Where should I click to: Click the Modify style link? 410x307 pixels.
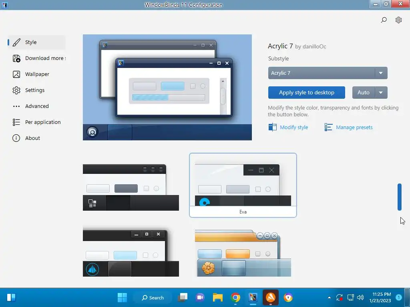tap(294, 128)
